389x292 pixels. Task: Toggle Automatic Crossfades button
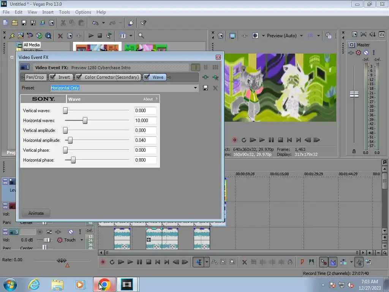point(333,262)
